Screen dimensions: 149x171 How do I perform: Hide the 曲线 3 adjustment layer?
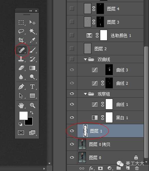pyautogui.click(x=72, y=70)
